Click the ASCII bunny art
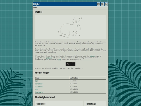Viewport: 141px width, 106px height. click(x=70, y=27)
